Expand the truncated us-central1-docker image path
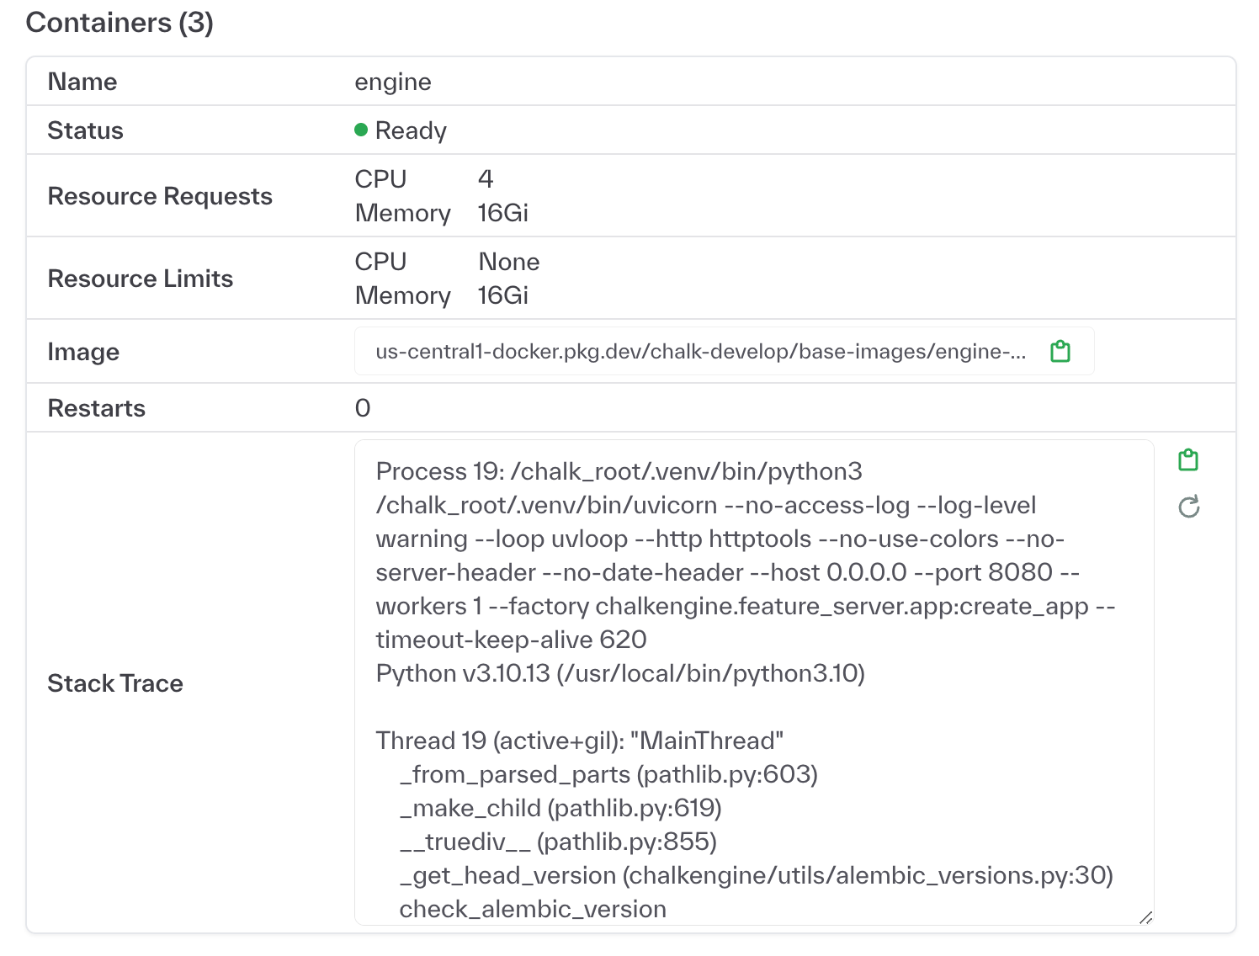This screenshot has width=1259, height=956. pos(700,351)
